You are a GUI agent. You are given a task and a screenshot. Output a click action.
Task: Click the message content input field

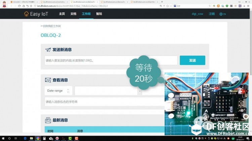click(111, 60)
